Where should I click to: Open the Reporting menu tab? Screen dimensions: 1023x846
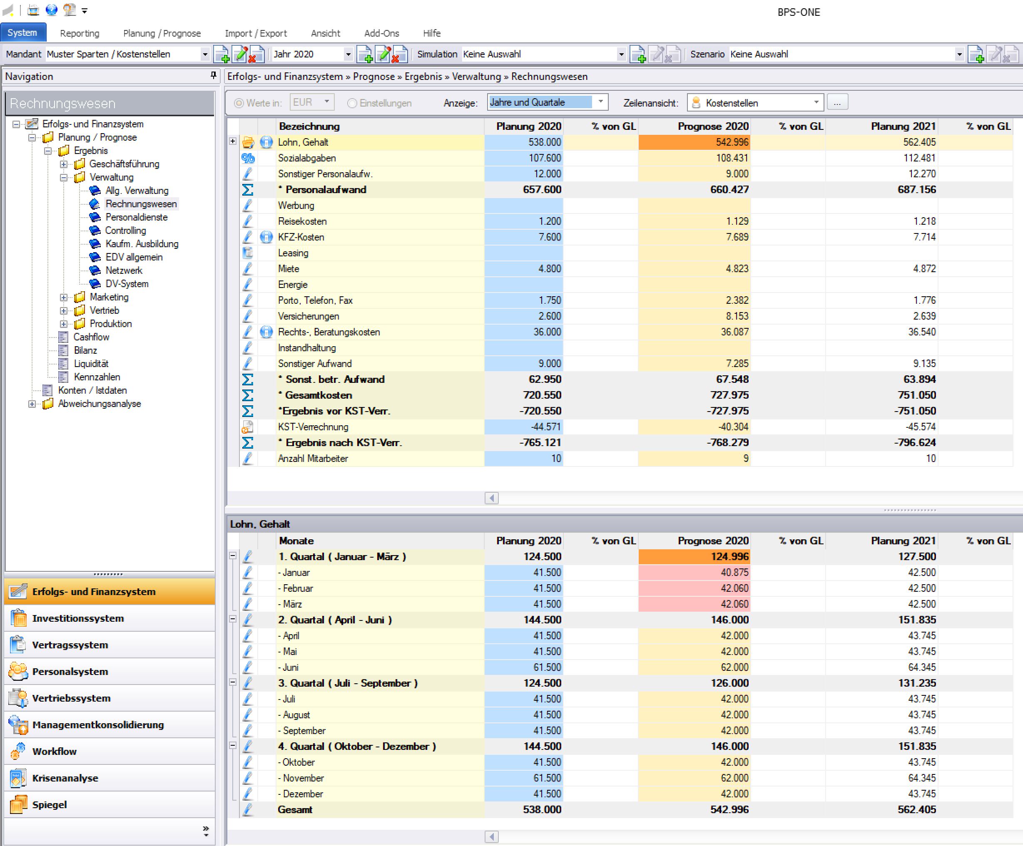[x=80, y=33]
